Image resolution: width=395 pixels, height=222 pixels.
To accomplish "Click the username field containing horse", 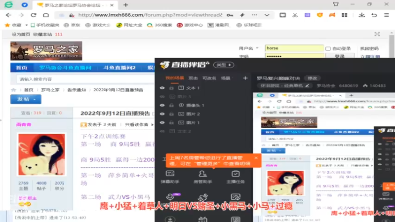I will 294,48.
